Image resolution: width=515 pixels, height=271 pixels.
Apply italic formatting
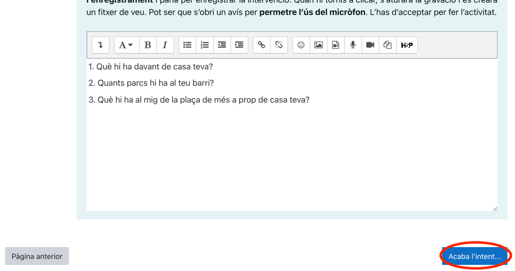[165, 45]
